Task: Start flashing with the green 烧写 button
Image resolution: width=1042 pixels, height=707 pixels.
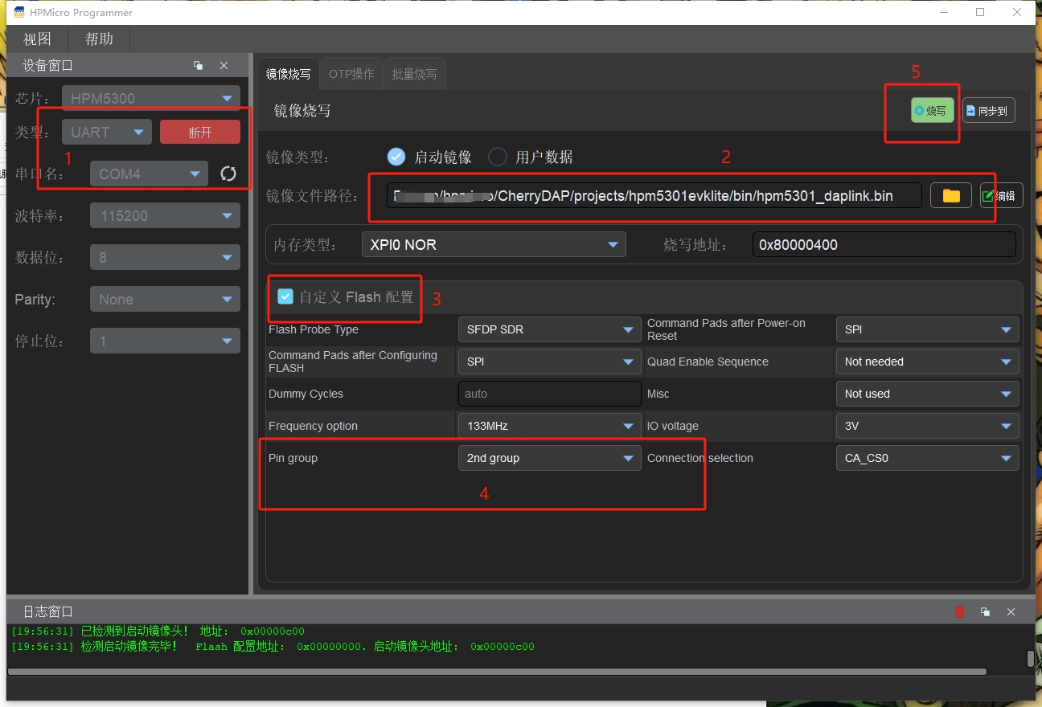Action: coord(931,110)
